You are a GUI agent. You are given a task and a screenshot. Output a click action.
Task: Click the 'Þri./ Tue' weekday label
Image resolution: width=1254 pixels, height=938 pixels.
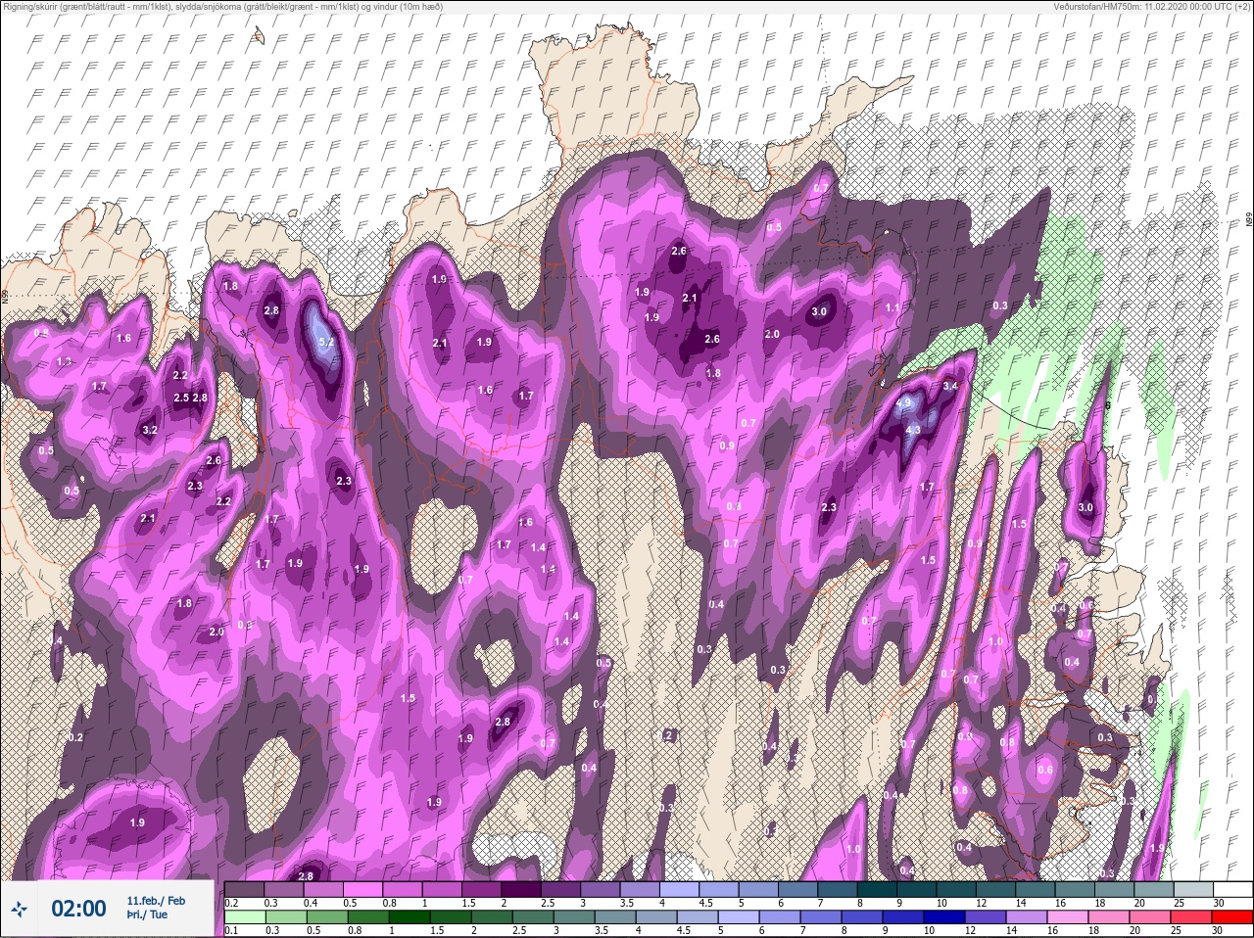pyautogui.click(x=147, y=915)
